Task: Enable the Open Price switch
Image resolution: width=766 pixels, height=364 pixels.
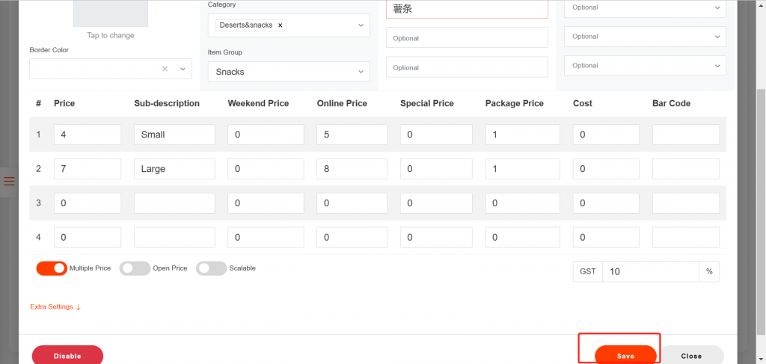Action: click(135, 268)
